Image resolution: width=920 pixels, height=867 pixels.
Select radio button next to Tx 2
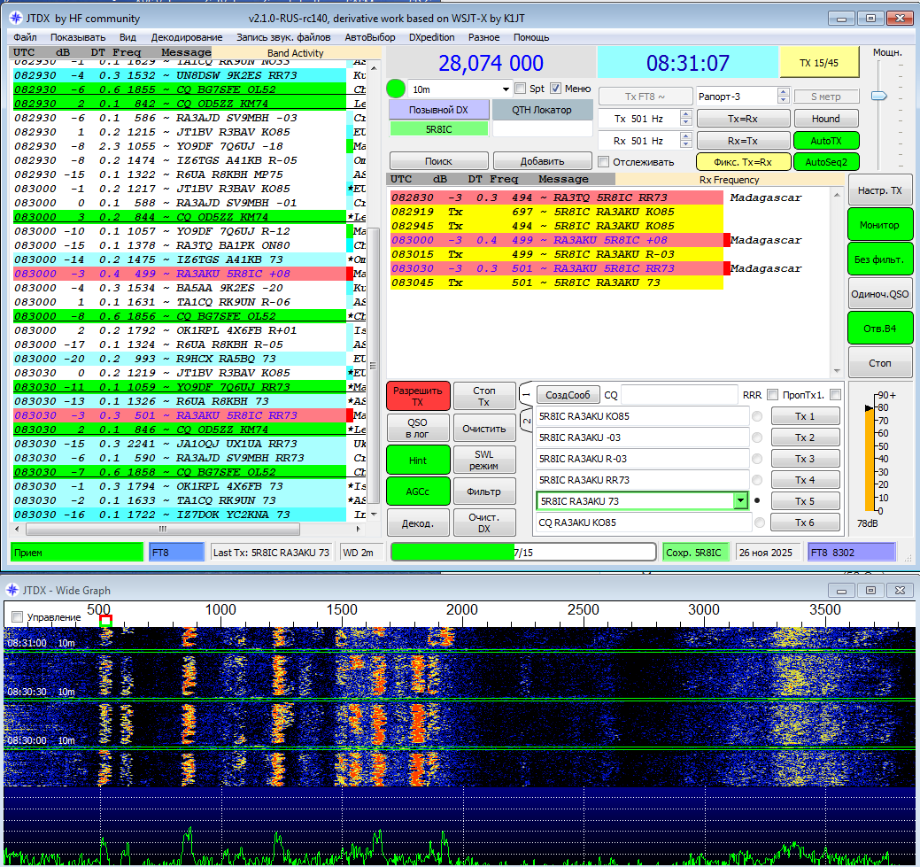[x=757, y=437]
